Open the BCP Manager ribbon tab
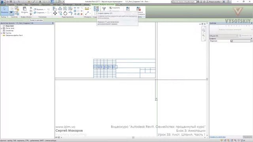 click(68, 5)
